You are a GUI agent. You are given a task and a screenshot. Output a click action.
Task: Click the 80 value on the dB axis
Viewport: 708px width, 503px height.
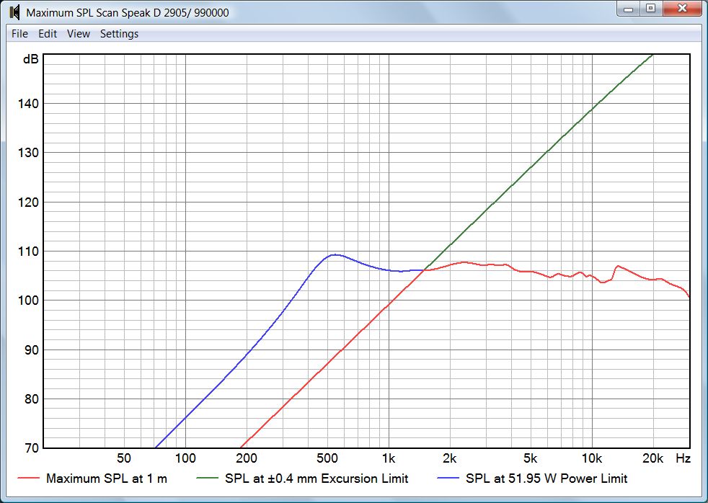coord(31,399)
